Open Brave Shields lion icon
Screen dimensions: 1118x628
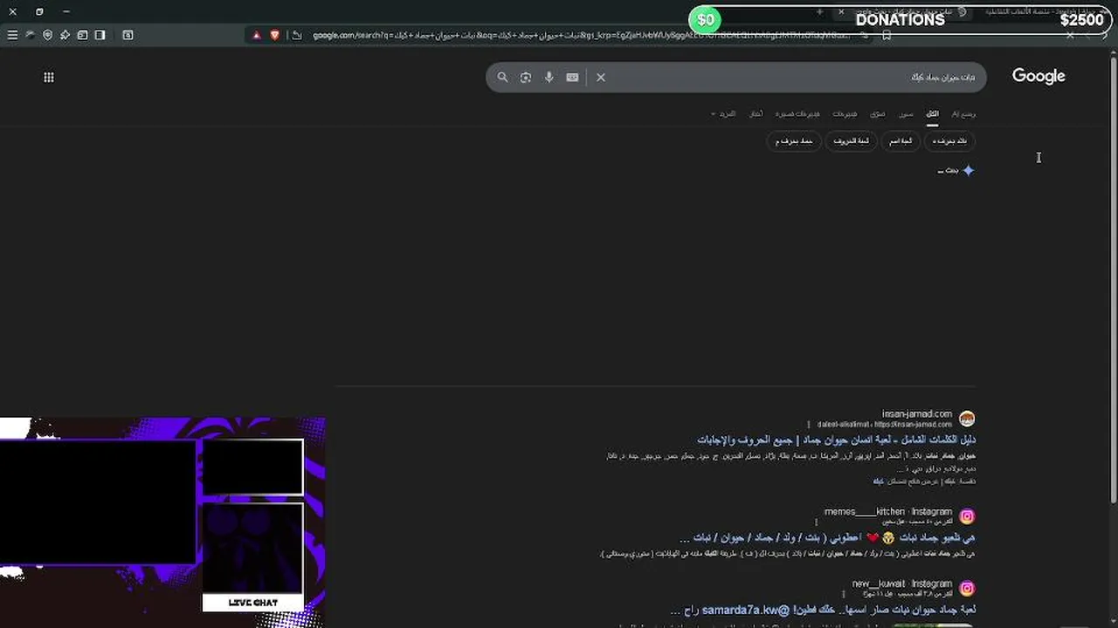pos(275,35)
